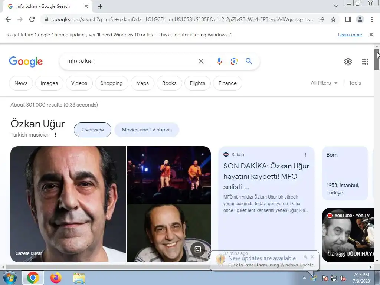Dismiss the Windows 10 update infobar
This screenshot has height=285, width=380.
[x=371, y=35]
